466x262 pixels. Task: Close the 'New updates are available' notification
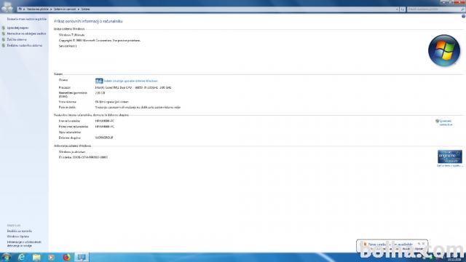[x=424, y=244]
